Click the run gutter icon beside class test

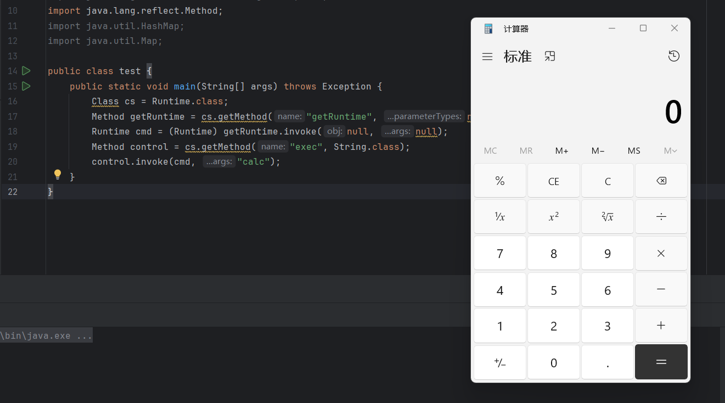point(26,71)
